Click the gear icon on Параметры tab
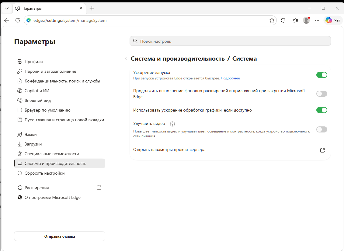The image size is (344, 251). (18, 8)
